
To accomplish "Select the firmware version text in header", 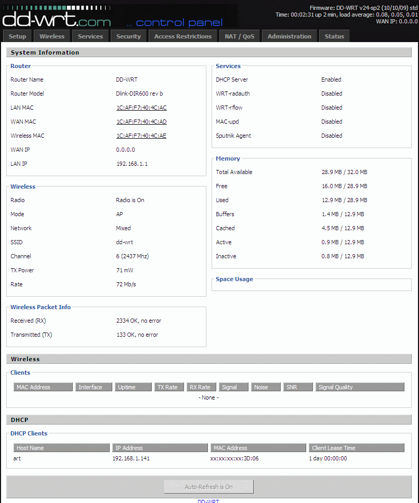I will (363, 8).
